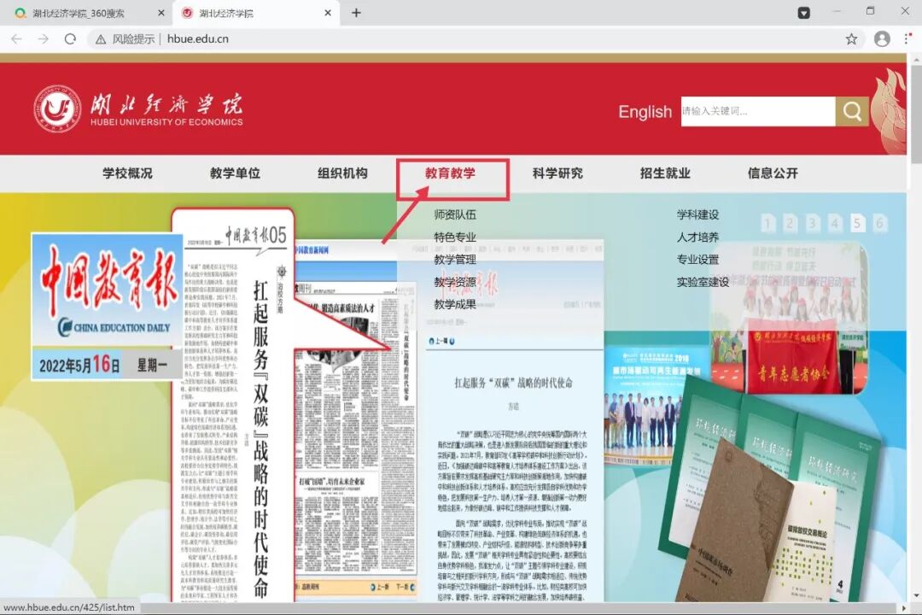922x615 pixels.
Task: Click the browser back arrow
Action: point(16,38)
